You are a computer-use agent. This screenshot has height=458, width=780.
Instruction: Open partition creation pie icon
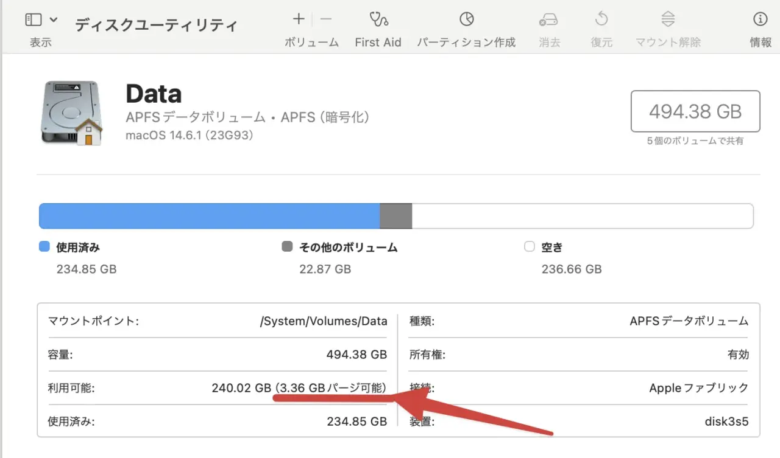point(466,19)
